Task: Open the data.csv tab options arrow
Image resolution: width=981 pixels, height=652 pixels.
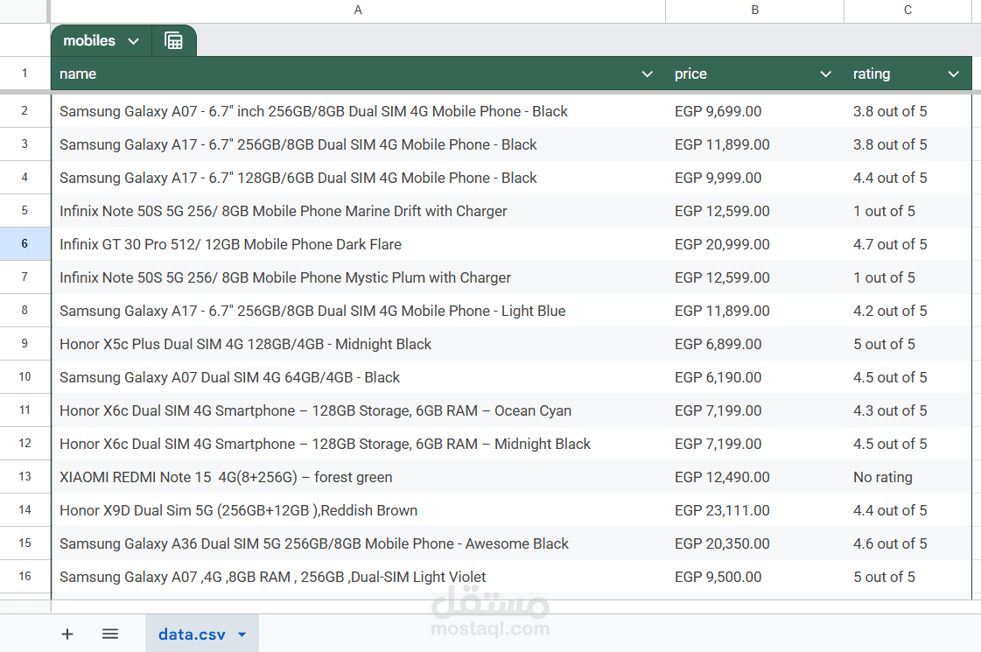Action: pyautogui.click(x=242, y=634)
